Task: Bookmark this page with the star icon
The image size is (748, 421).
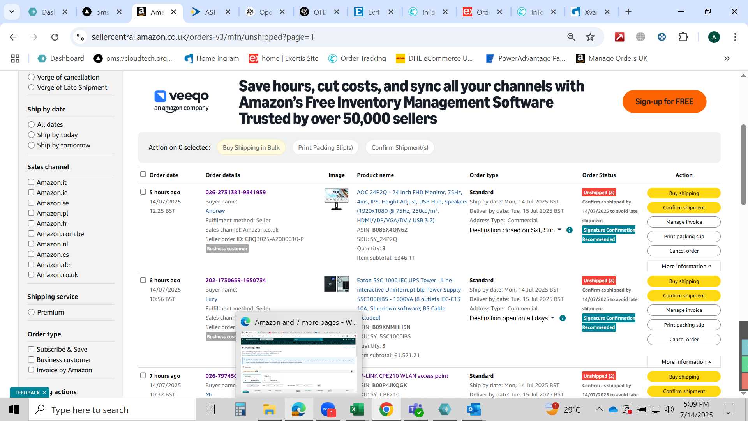Action: click(590, 37)
